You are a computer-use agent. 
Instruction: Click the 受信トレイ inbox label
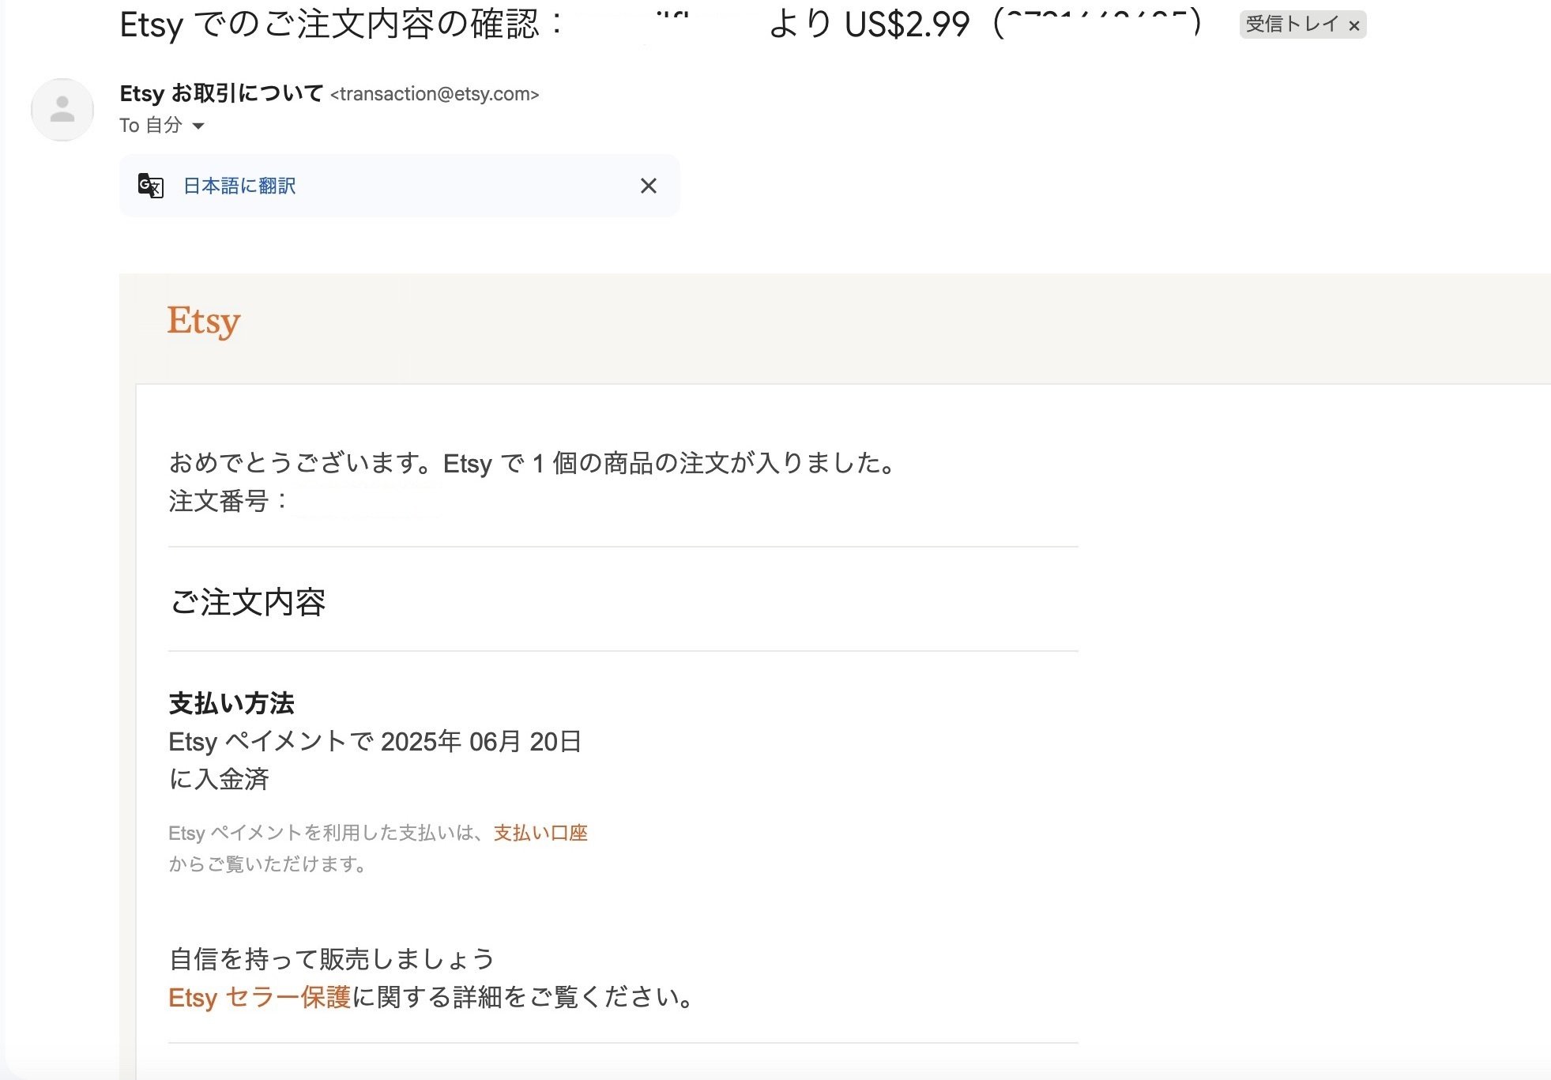[x=1292, y=24]
